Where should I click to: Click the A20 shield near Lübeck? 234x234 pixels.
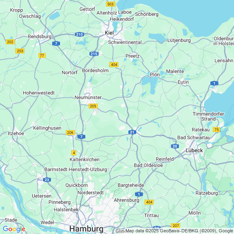click(175, 146)
